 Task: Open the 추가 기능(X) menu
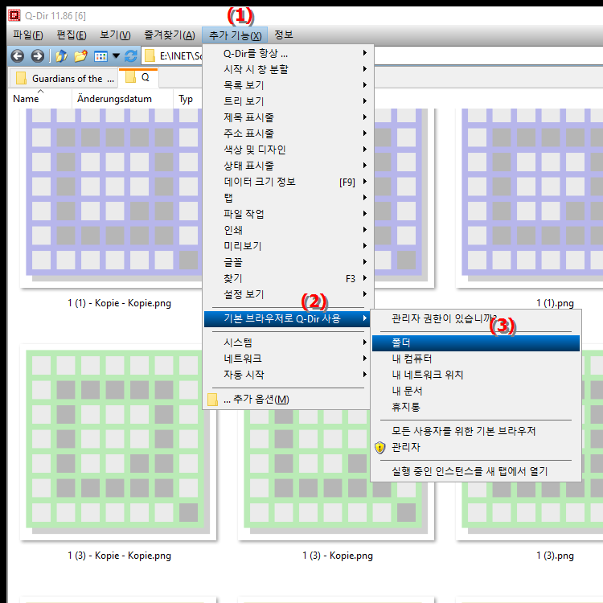235,35
